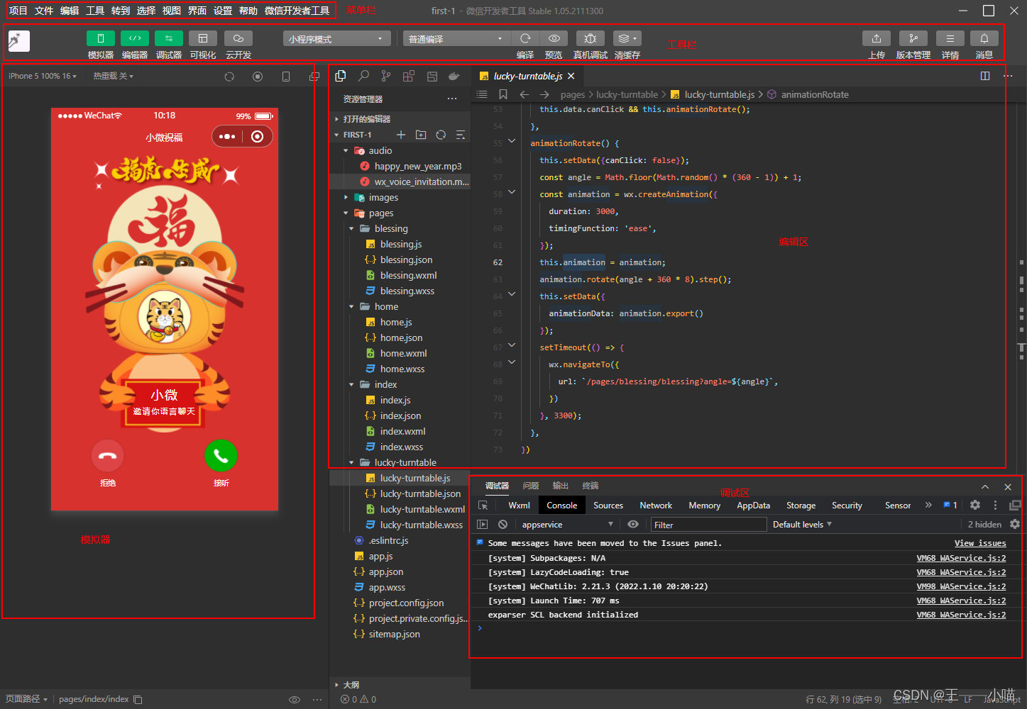This screenshot has width=1027, height=709.
Task: Click the 上传 upload icon
Action: [877, 38]
